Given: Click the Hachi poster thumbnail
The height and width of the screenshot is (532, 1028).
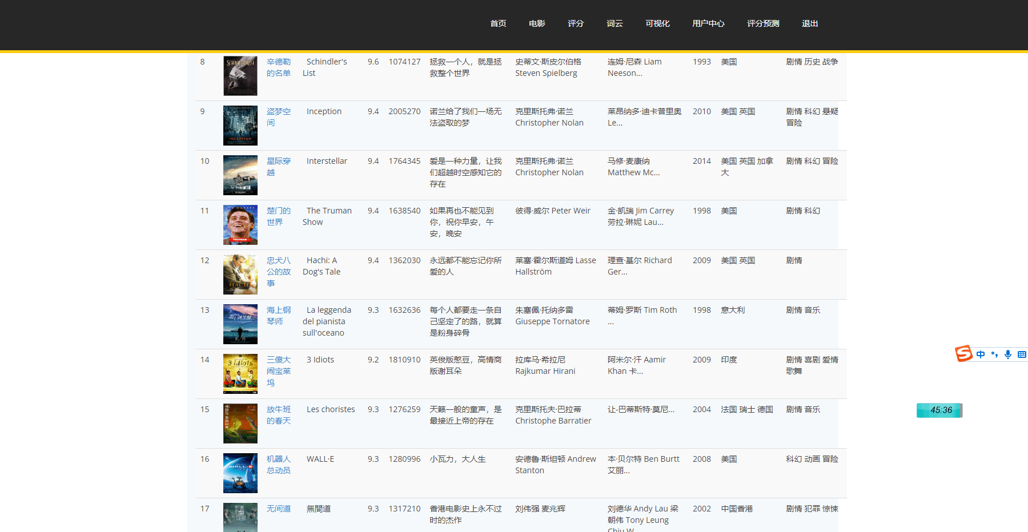Looking at the screenshot, I should pyautogui.click(x=240, y=274).
